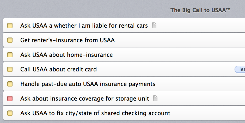The width and height of the screenshot is (245, 123).
Task: Select the 'Ask USAA a whether I am liable for rental cars' item
Action: tap(124, 26)
